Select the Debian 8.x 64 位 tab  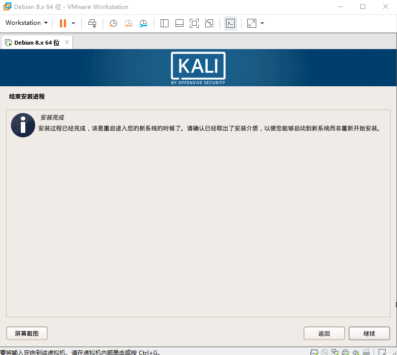(37, 43)
